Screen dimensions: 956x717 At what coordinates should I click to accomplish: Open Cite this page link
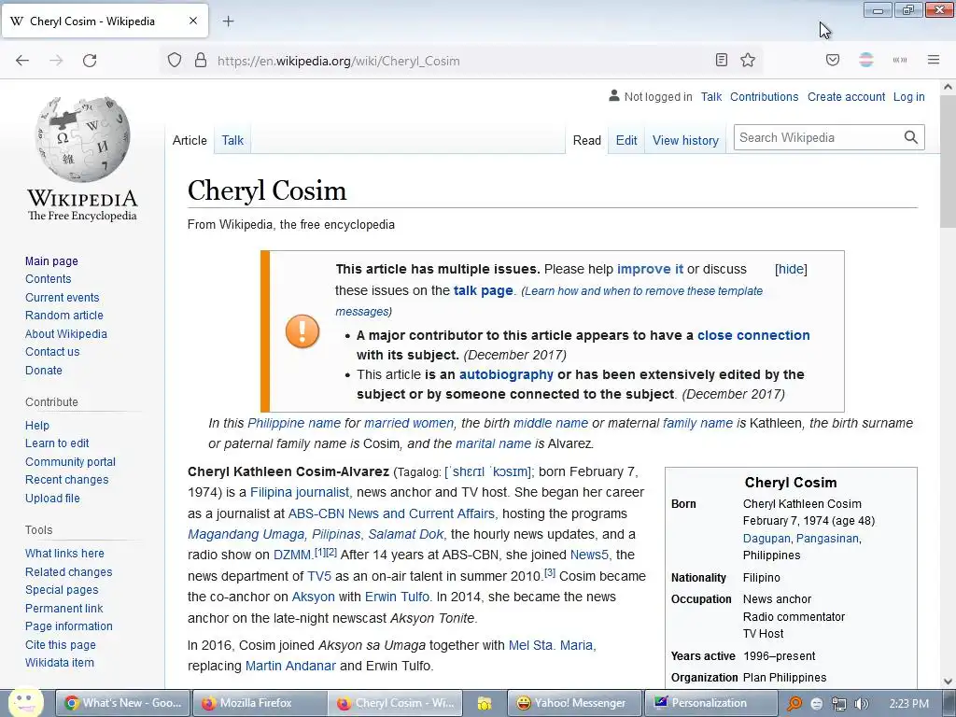(61, 644)
